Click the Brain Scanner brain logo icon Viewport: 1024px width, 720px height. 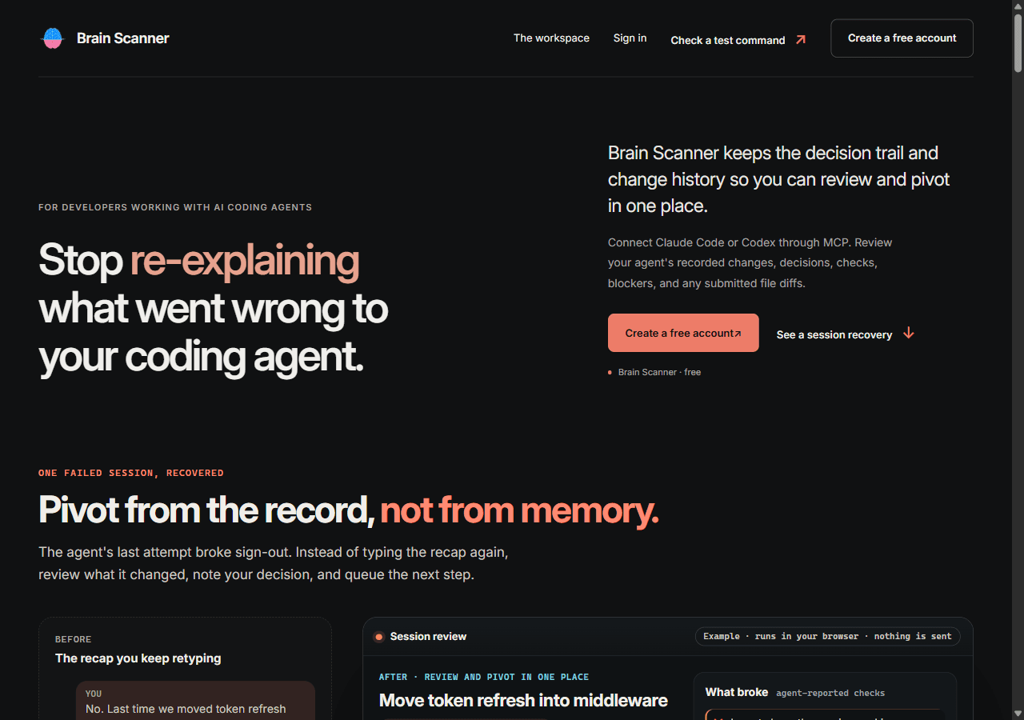point(52,38)
